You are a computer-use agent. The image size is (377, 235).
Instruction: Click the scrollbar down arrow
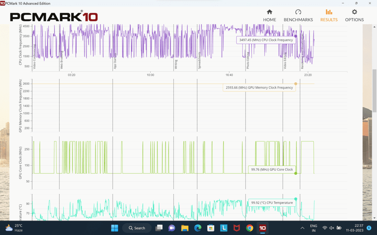[374, 218]
